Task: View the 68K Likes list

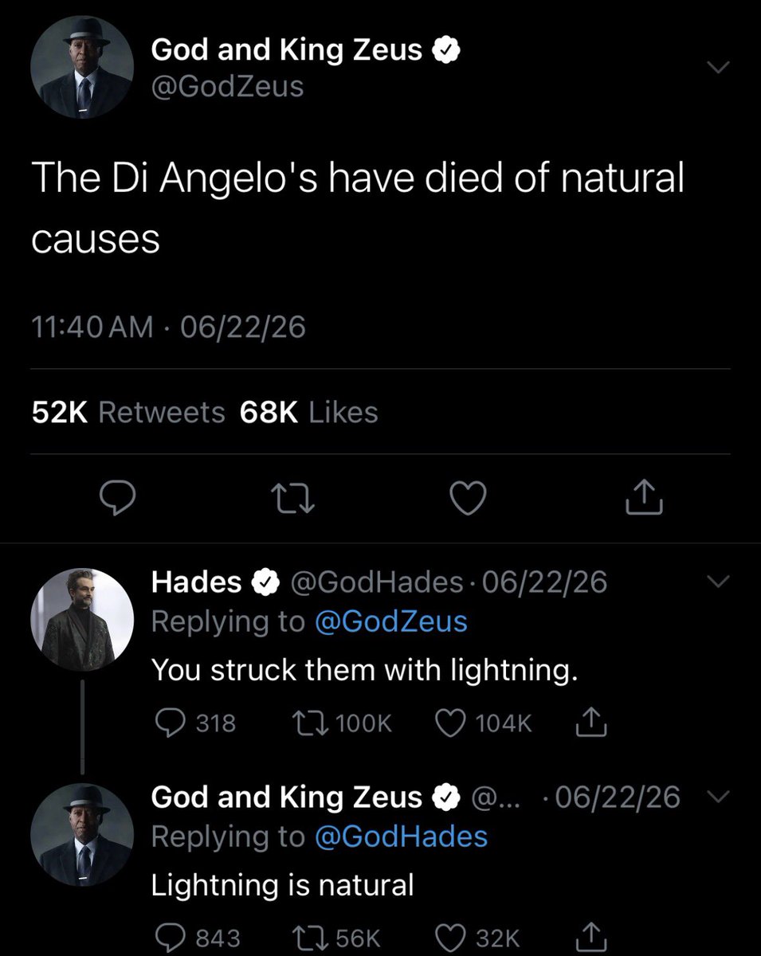Action: pos(309,412)
